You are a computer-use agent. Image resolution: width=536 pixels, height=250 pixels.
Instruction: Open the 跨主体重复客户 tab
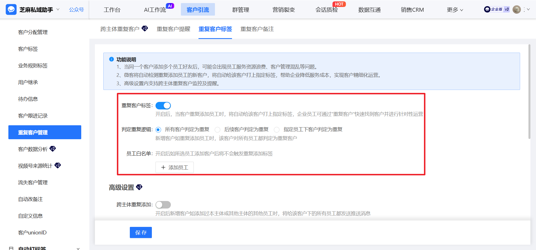point(120,29)
